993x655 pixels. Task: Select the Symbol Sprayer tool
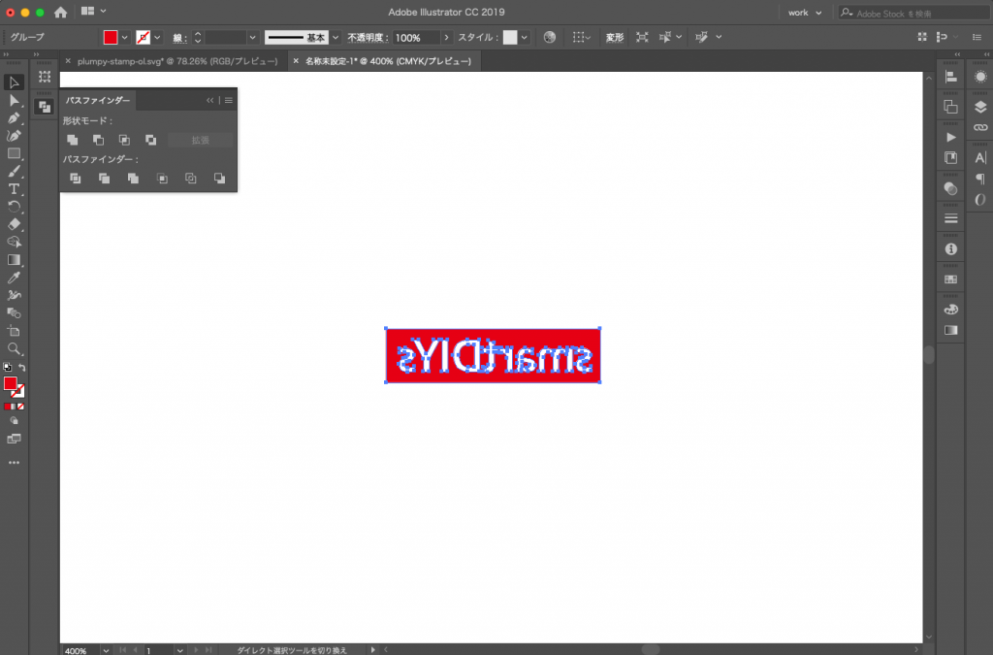[x=14, y=295]
